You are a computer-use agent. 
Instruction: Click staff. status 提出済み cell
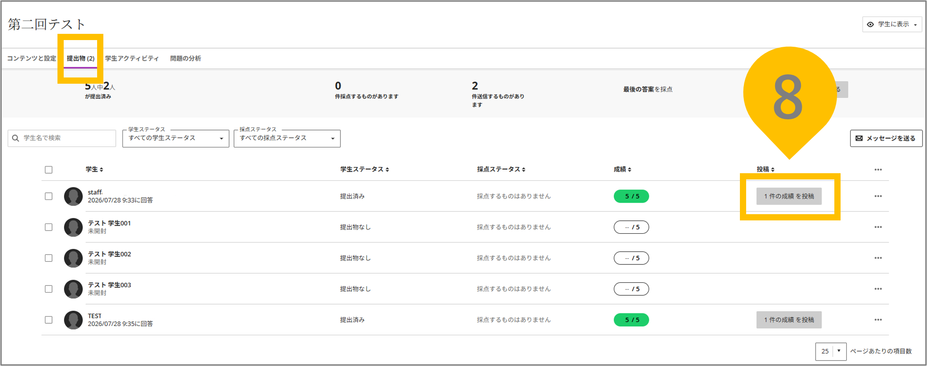pos(352,196)
